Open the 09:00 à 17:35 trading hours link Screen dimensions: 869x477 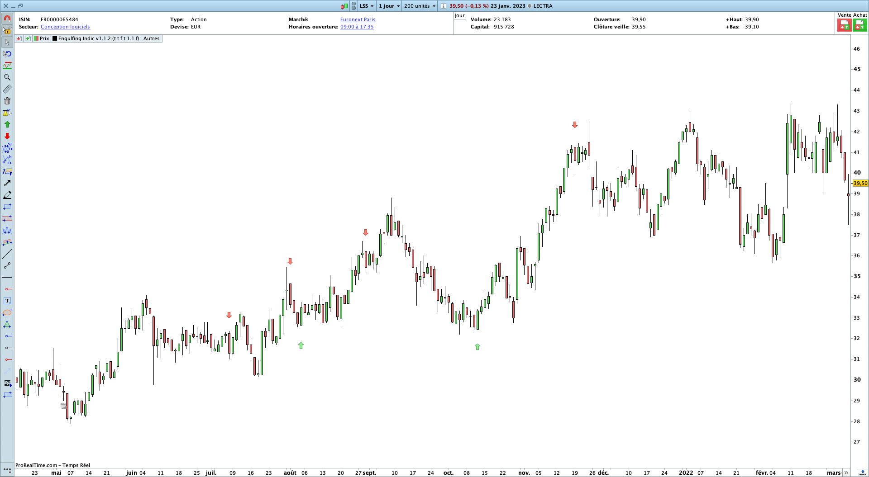(357, 27)
